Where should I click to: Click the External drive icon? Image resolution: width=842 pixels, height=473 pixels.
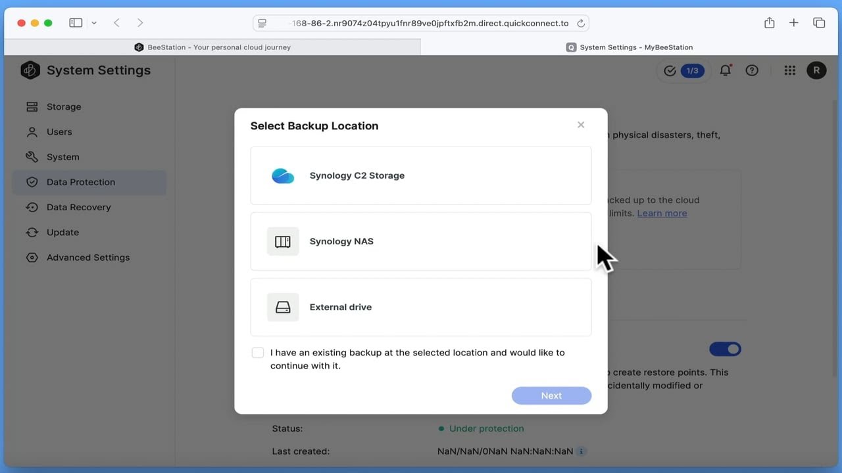tap(283, 307)
